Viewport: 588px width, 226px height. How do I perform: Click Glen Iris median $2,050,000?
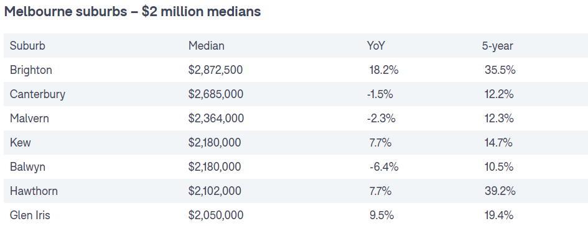pos(216,215)
